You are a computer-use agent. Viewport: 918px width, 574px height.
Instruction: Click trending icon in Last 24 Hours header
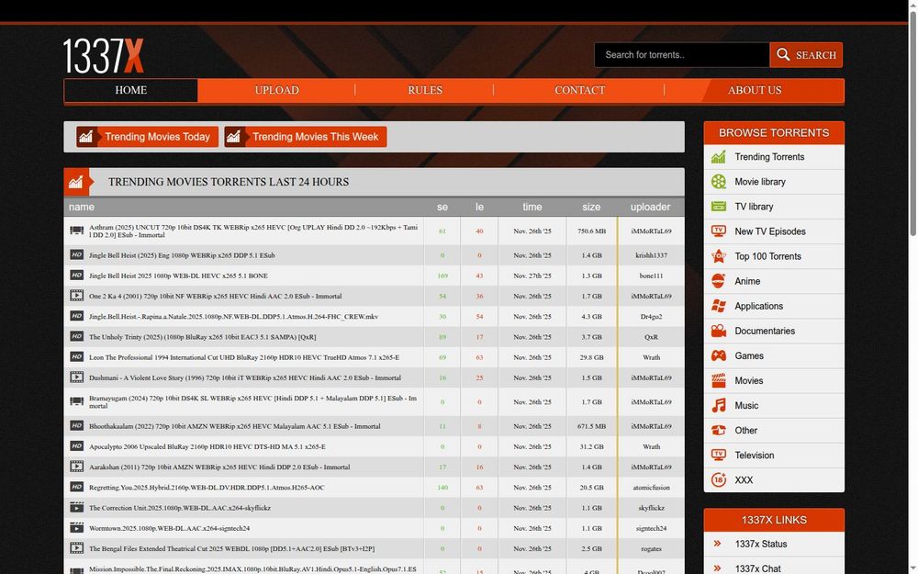click(x=76, y=182)
